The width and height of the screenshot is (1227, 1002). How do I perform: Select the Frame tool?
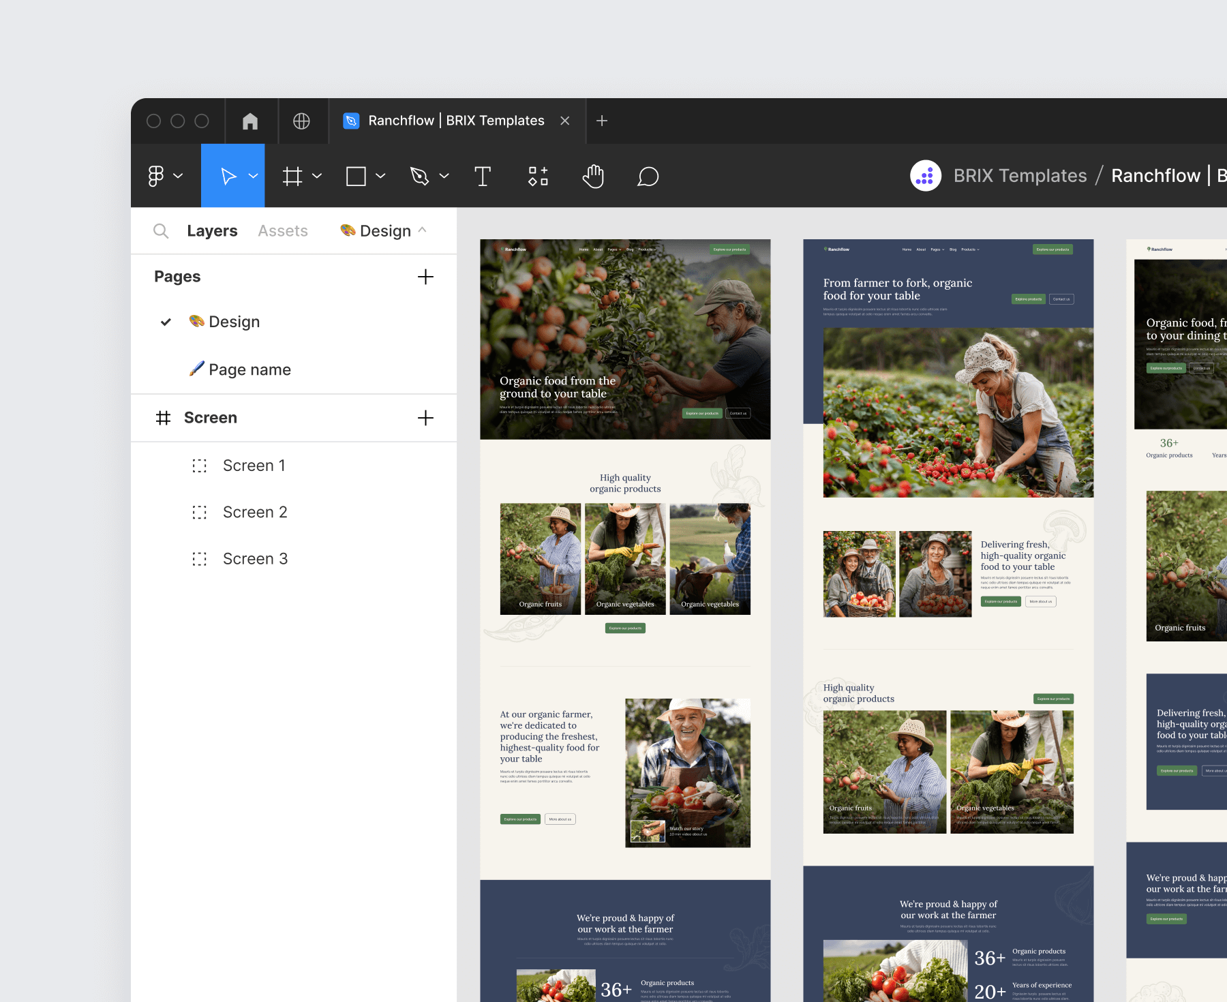(292, 176)
